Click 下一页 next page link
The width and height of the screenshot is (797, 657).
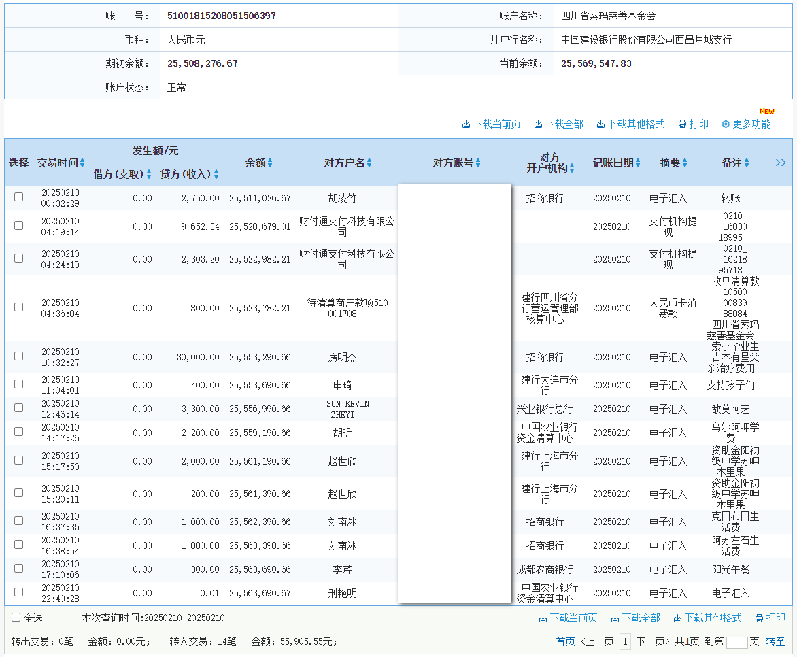[653, 642]
